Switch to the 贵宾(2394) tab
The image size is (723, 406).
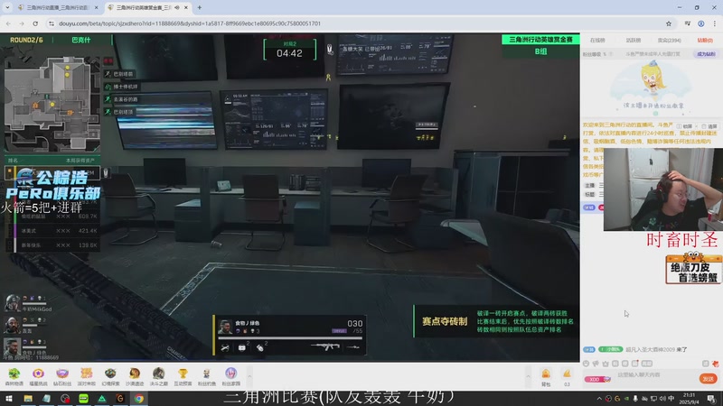(669, 41)
